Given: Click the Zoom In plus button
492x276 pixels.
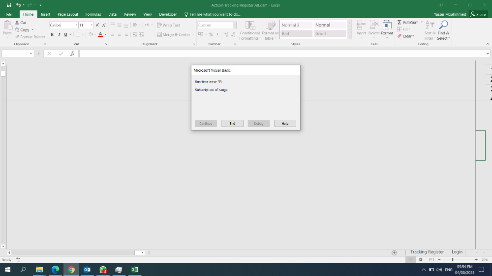Looking at the screenshot, I should 476,260.
